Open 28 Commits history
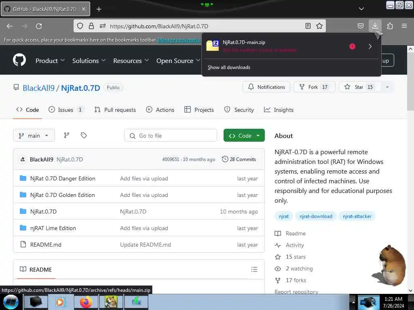Screen dimensions: 414x310 point(239,159)
